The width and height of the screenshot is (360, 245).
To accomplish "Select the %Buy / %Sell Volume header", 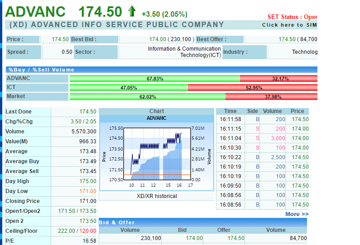I will coord(162,70).
